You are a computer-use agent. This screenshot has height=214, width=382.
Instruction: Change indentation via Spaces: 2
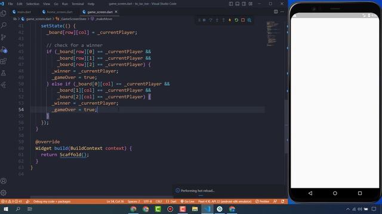coord(134,202)
